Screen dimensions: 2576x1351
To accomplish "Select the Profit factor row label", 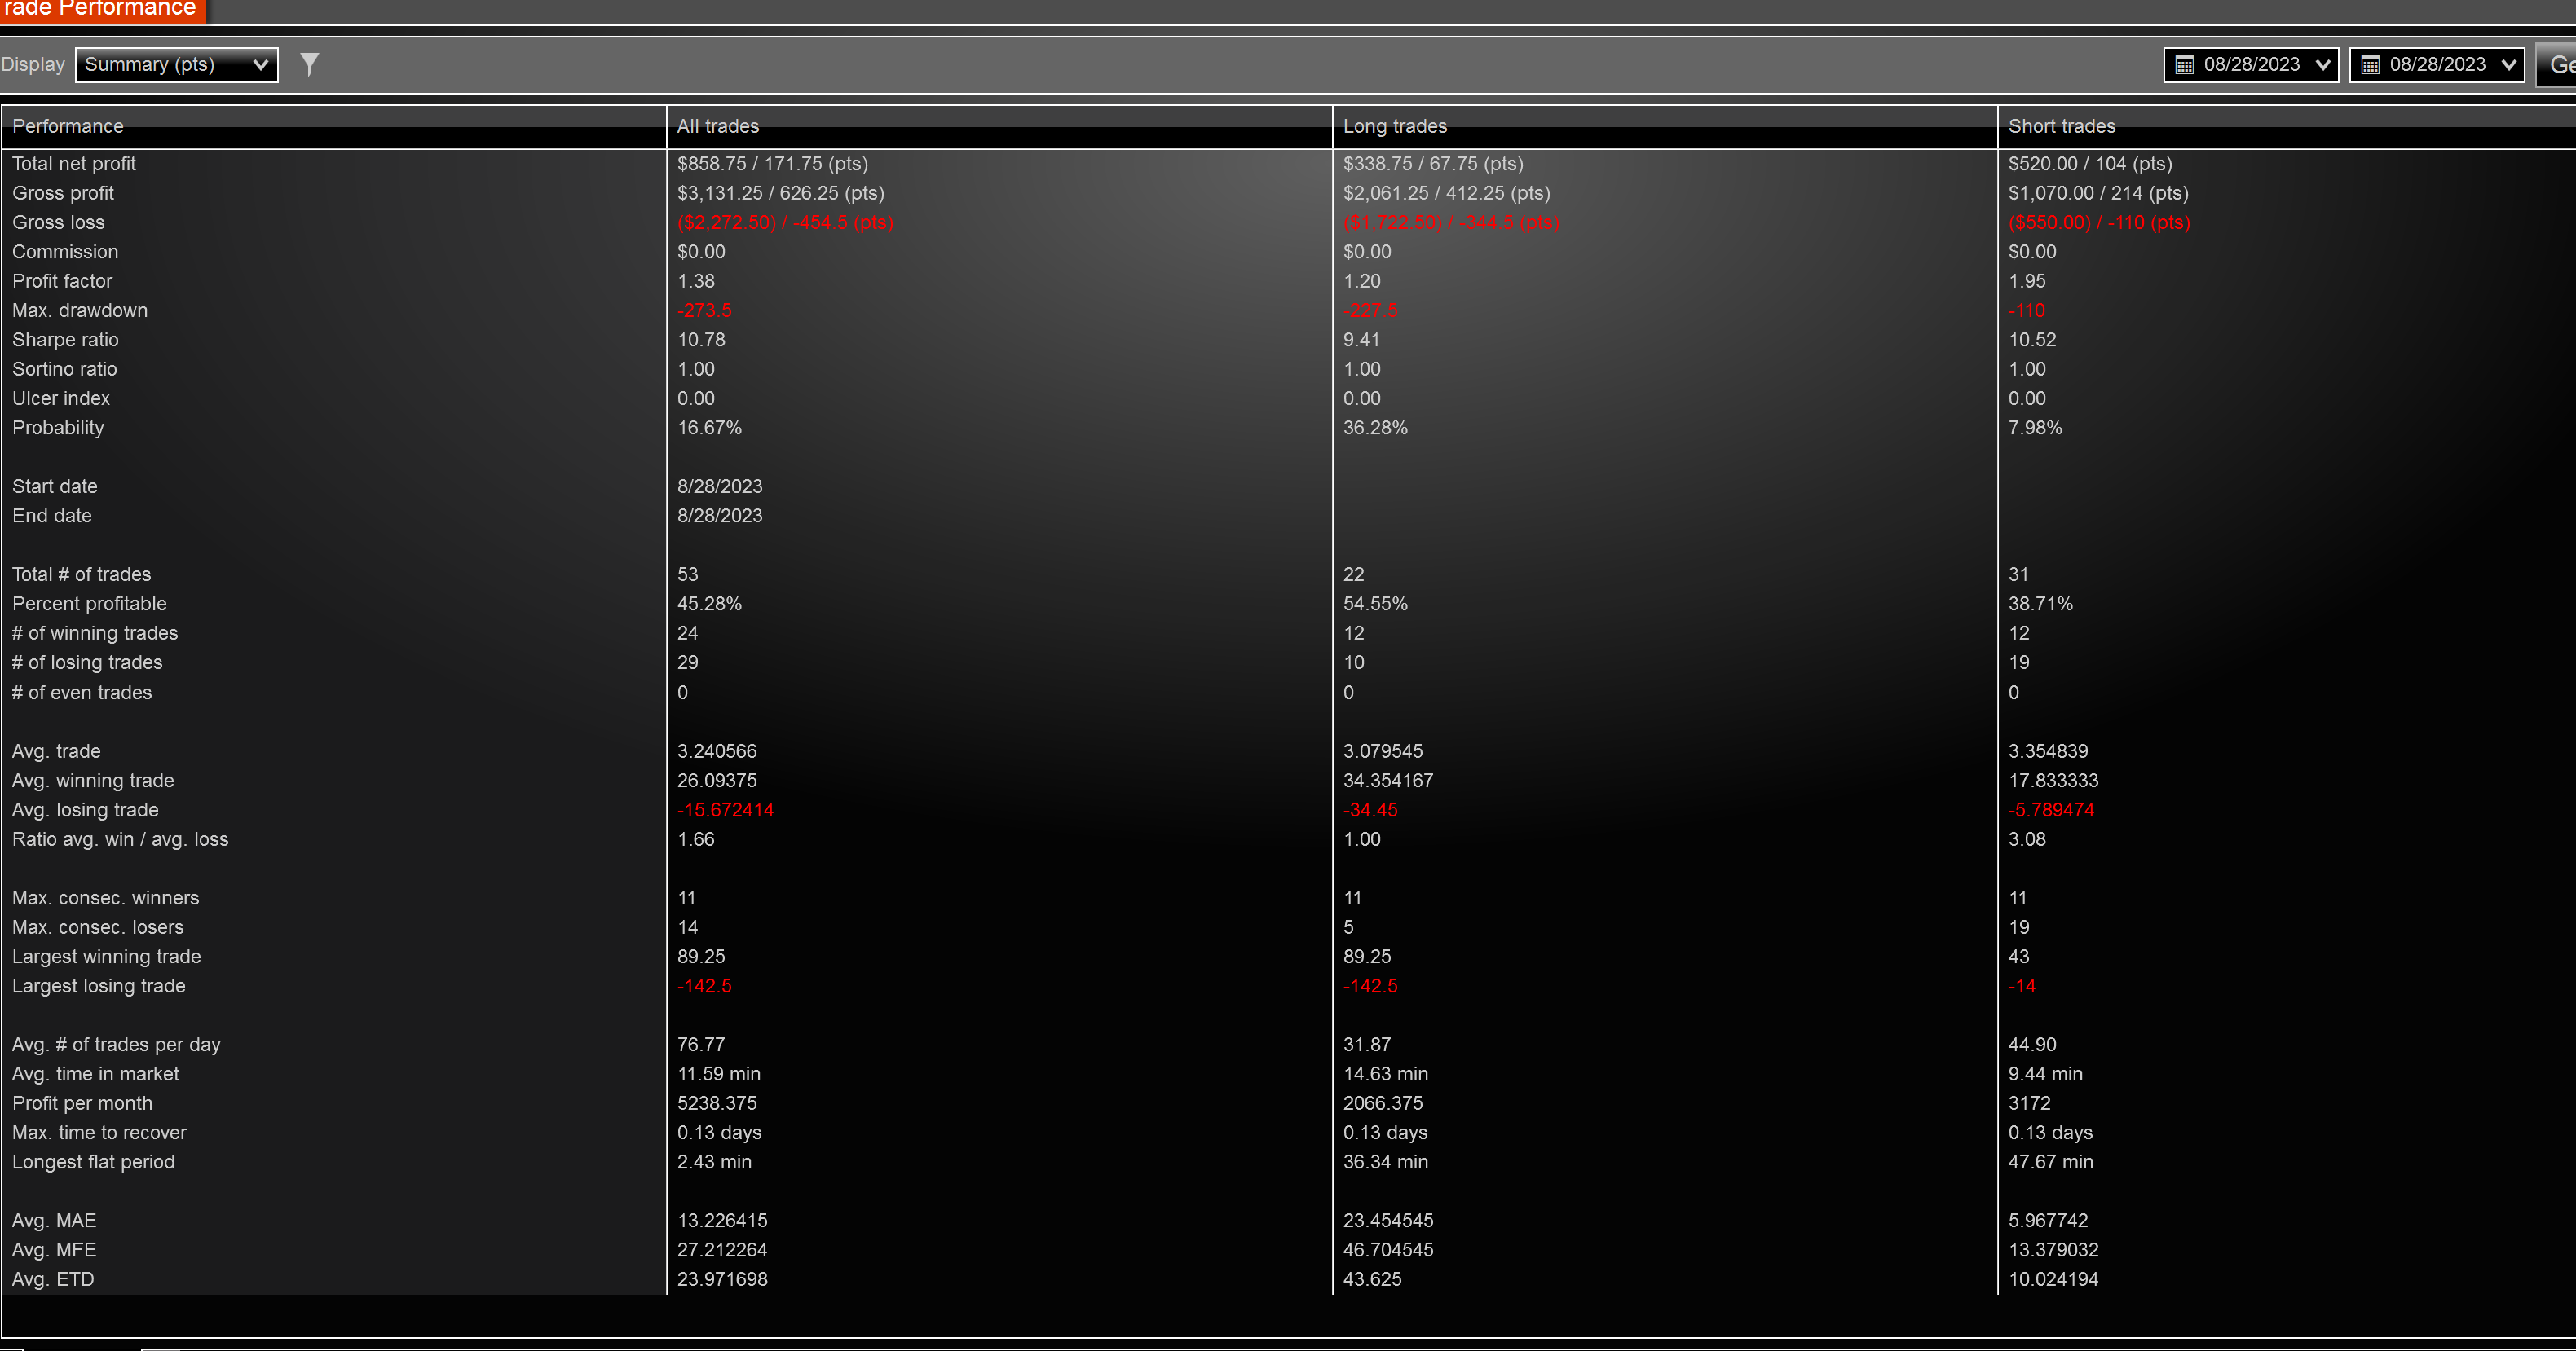I will tap(62, 281).
